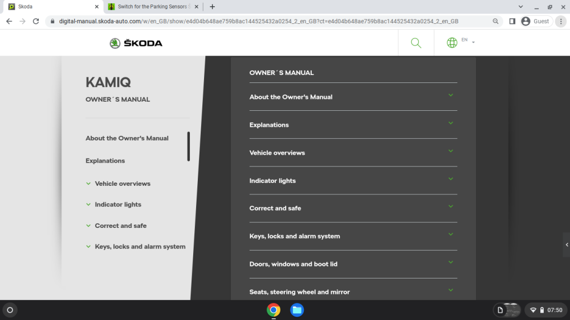Expand sidebar Indicator lights green chevron

coord(88,205)
